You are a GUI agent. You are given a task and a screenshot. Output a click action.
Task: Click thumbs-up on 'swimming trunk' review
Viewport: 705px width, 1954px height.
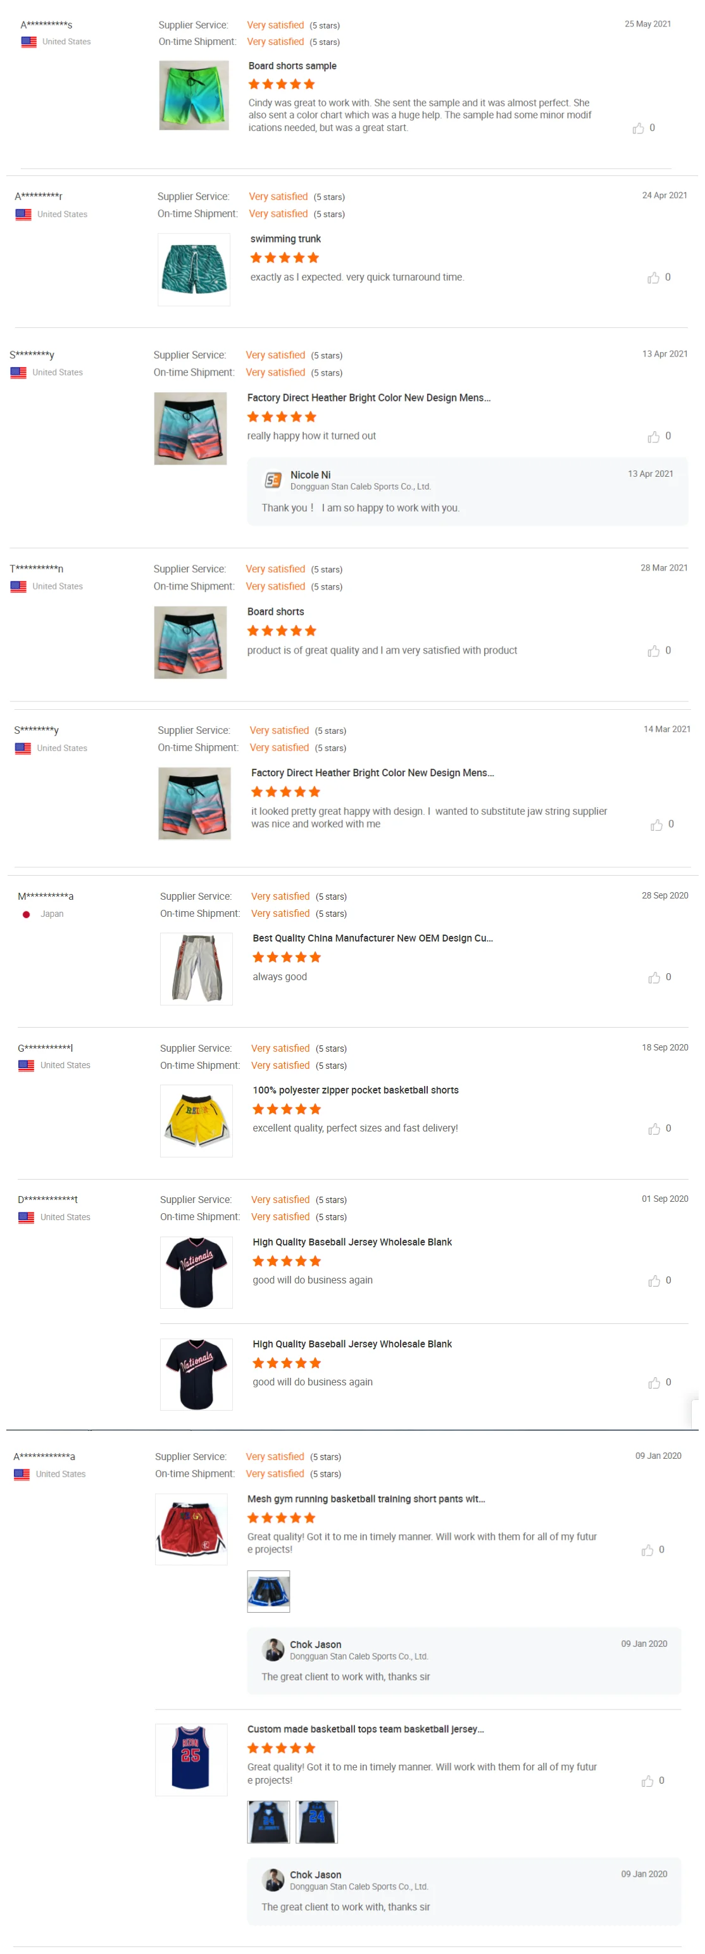point(654,277)
